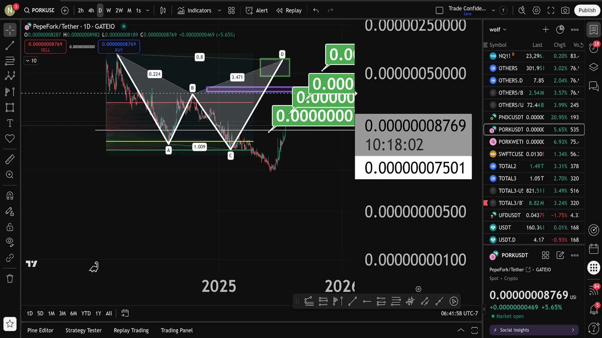Open quick search lightning icon
This screenshot has height=338, width=602.
522,10
